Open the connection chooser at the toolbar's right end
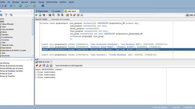Screen dimensions: 195x109 point(190,15)
